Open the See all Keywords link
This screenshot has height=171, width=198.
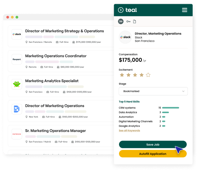pos(129,131)
